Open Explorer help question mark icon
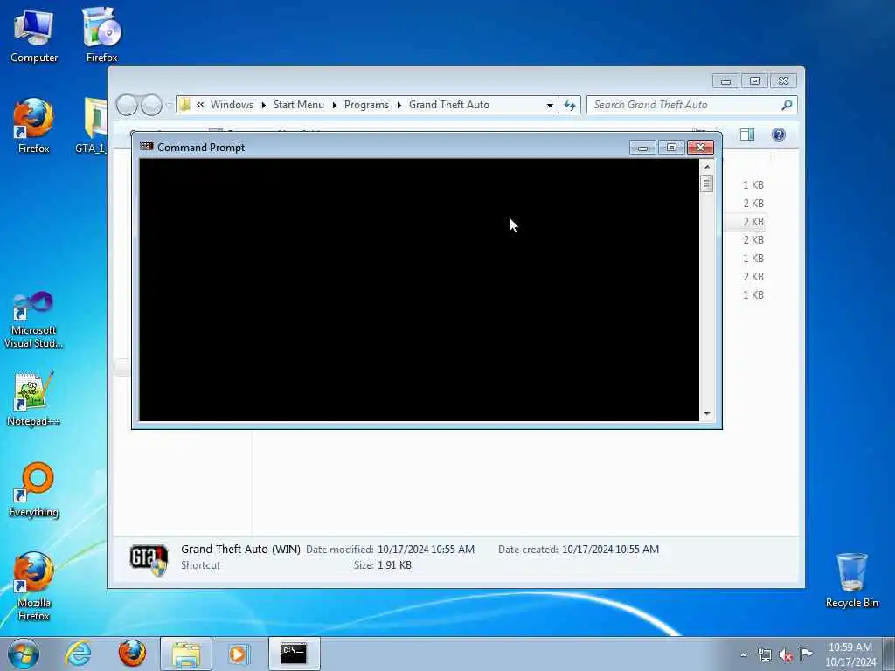Image resolution: width=895 pixels, height=671 pixels. (779, 135)
